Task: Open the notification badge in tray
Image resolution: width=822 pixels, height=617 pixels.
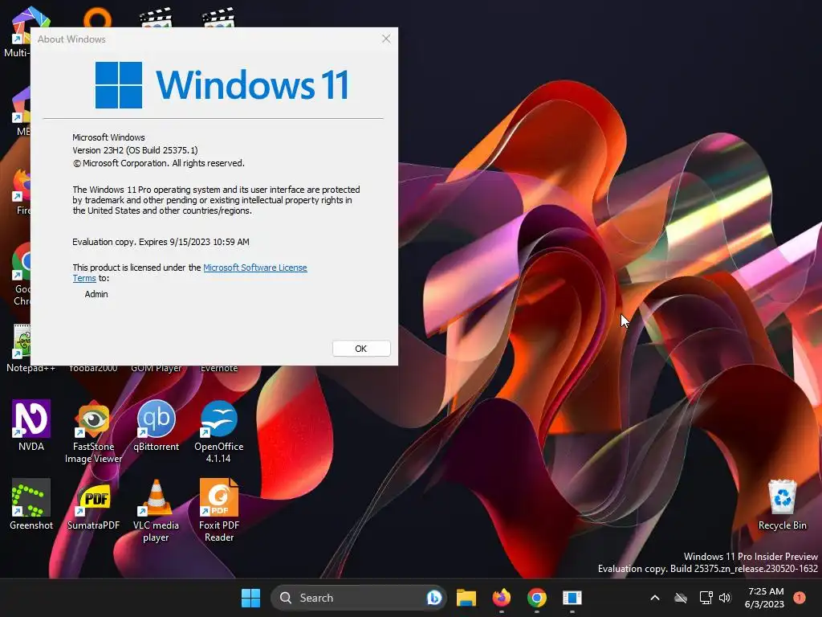Action: coord(800,598)
